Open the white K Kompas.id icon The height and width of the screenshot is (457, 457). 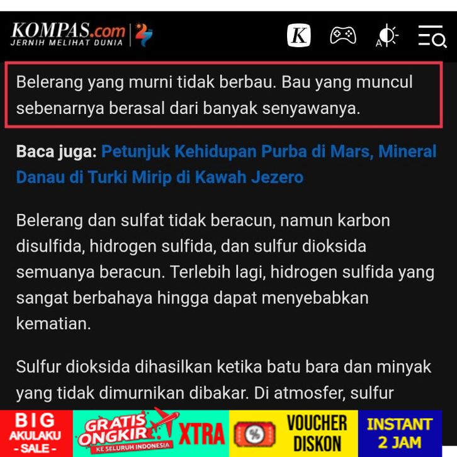click(299, 35)
